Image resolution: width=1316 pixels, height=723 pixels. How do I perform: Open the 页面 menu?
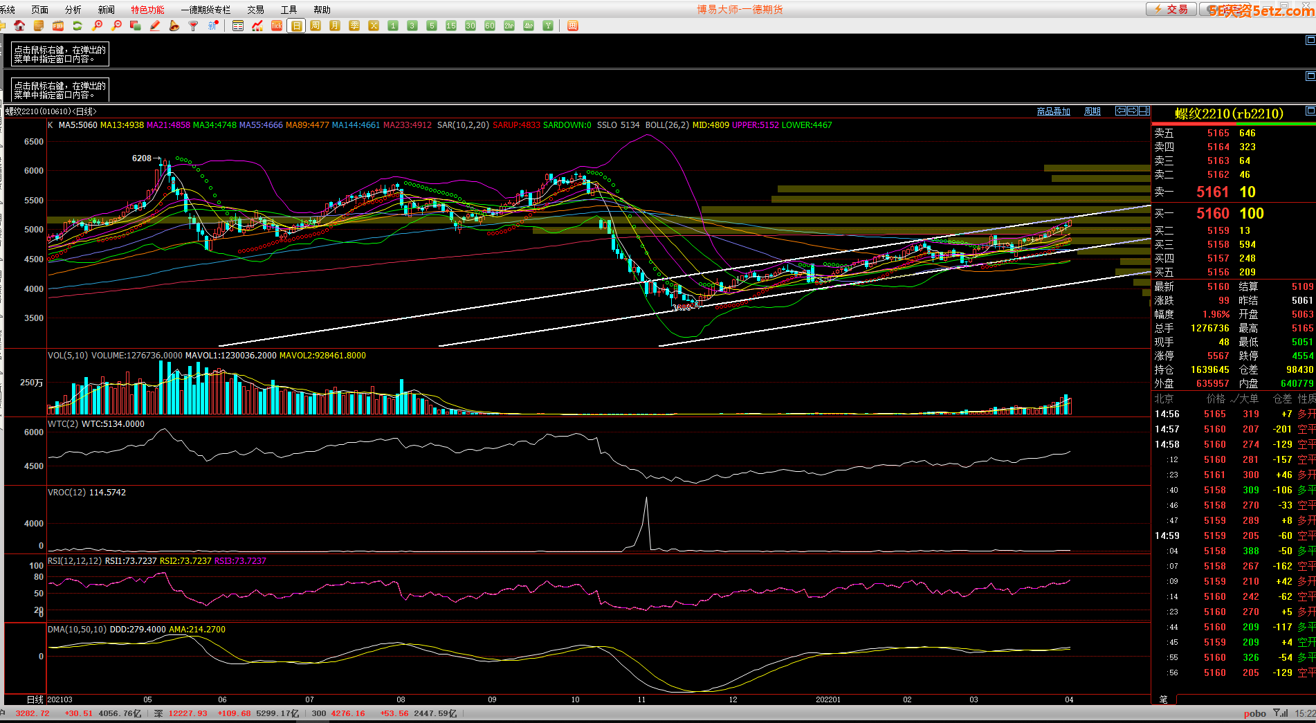pyautogui.click(x=40, y=10)
